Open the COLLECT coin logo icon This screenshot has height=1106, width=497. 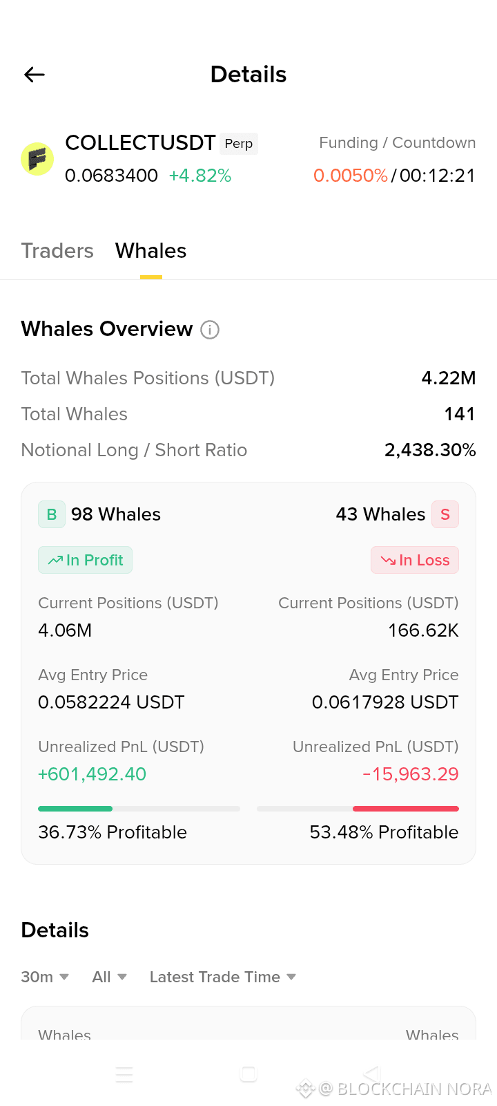pyautogui.click(x=37, y=159)
